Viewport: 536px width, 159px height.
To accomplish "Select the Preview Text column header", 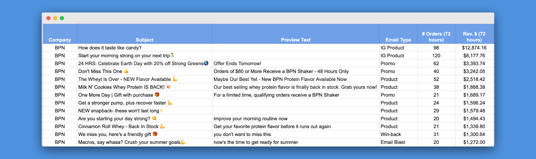I will (x=295, y=40).
